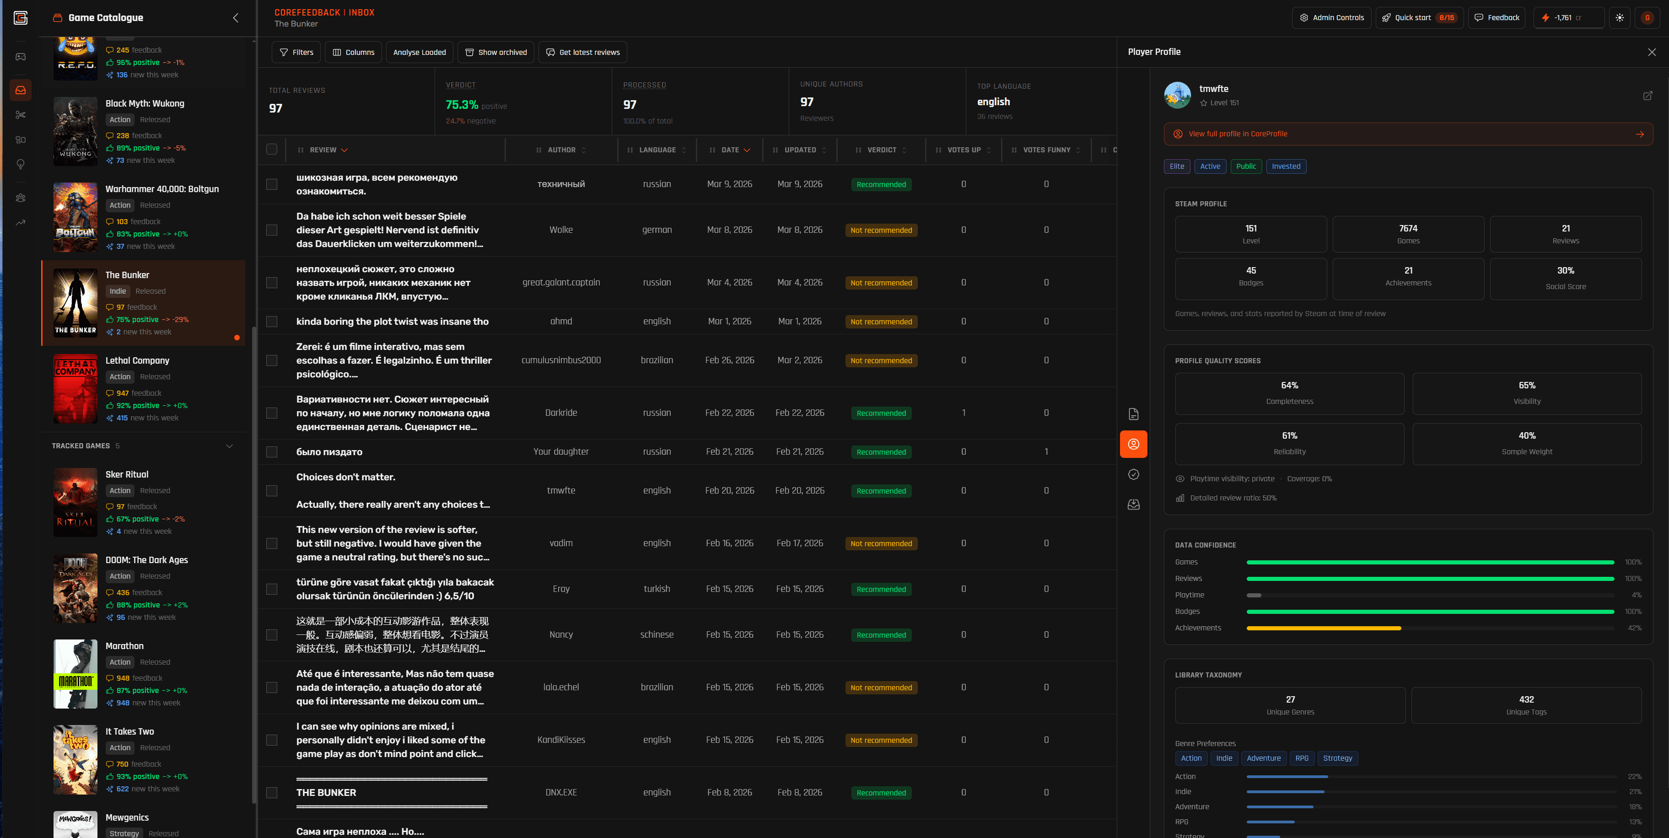The width and height of the screenshot is (1669, 838).
Task: Open the trending arrow analytics sidebar icon
Action: [21, 223]
